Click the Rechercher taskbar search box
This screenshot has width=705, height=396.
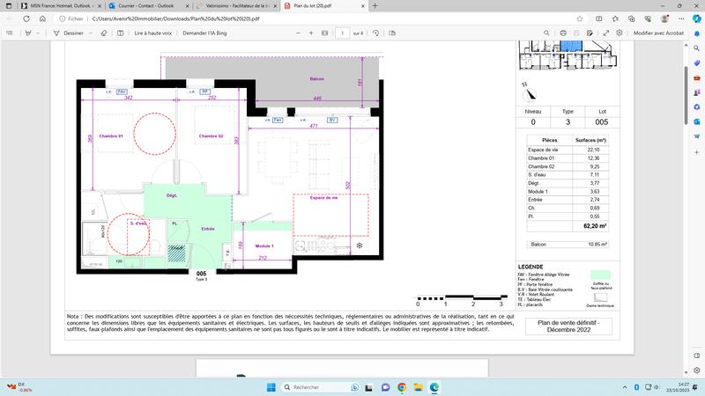click(313, 387)
